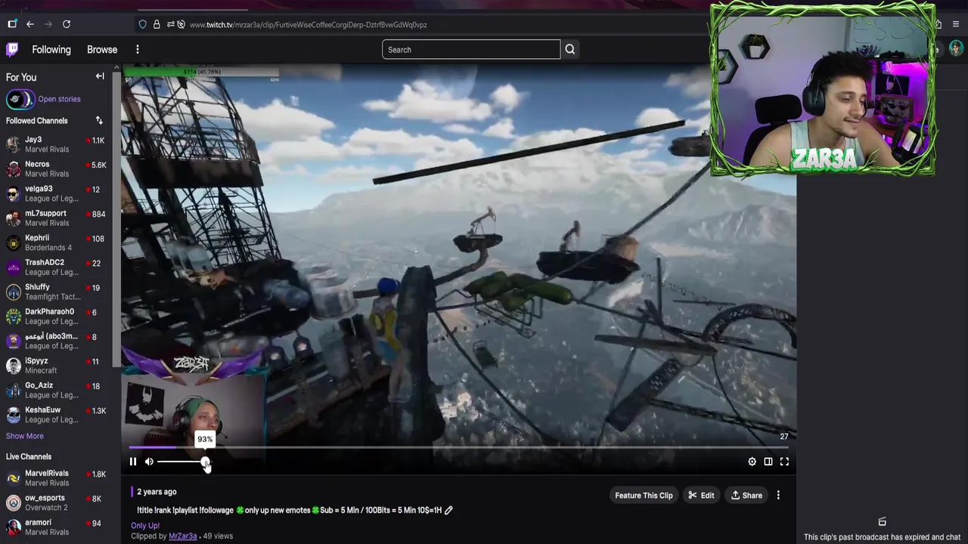Open the clip more options menu
968x544 pixels.
point(778,496)
